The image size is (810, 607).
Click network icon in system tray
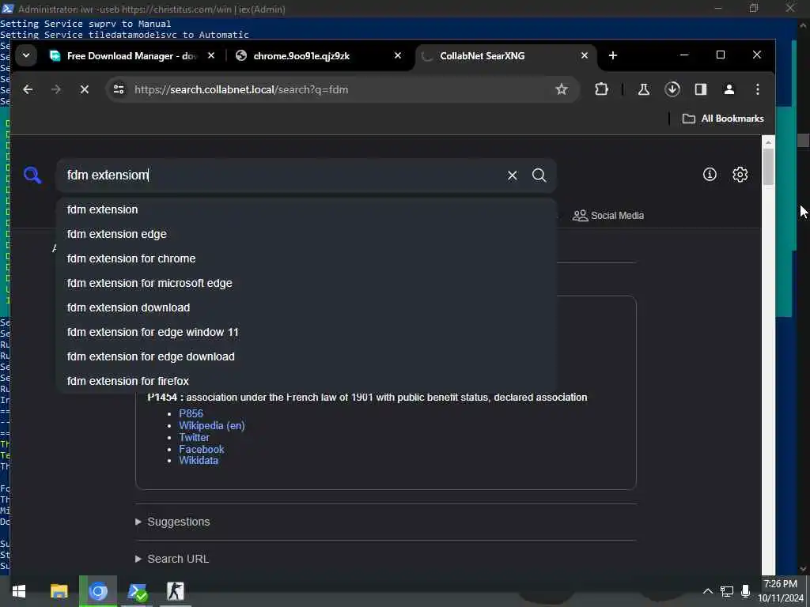pos(727,591)
